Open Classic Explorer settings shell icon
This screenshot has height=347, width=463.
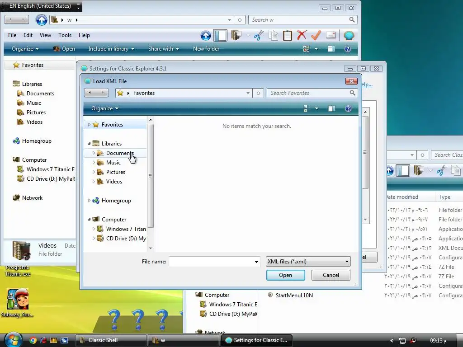pyautogui.click(x=349, y=35)
